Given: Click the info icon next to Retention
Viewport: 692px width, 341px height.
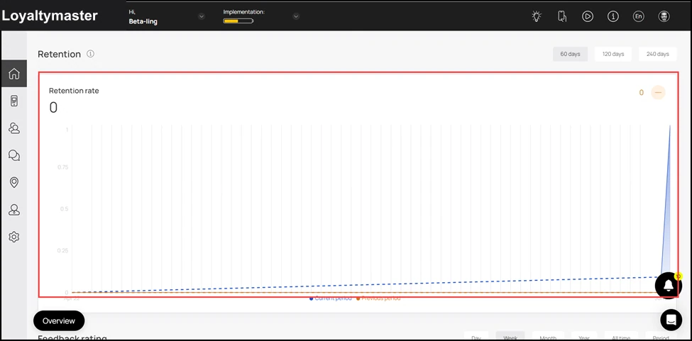Looking at the screenshot, I should [x=90, y=54].
